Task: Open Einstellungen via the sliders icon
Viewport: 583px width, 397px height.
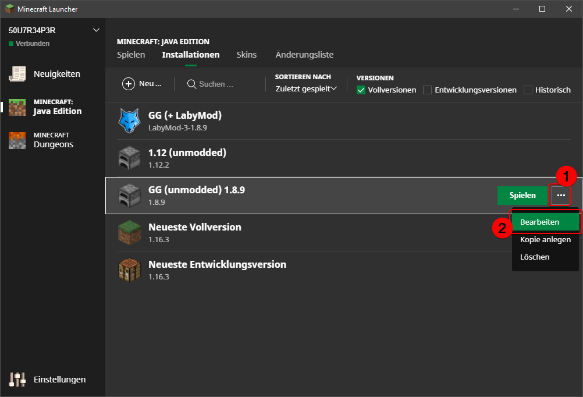Action: [x=17, y=380]
